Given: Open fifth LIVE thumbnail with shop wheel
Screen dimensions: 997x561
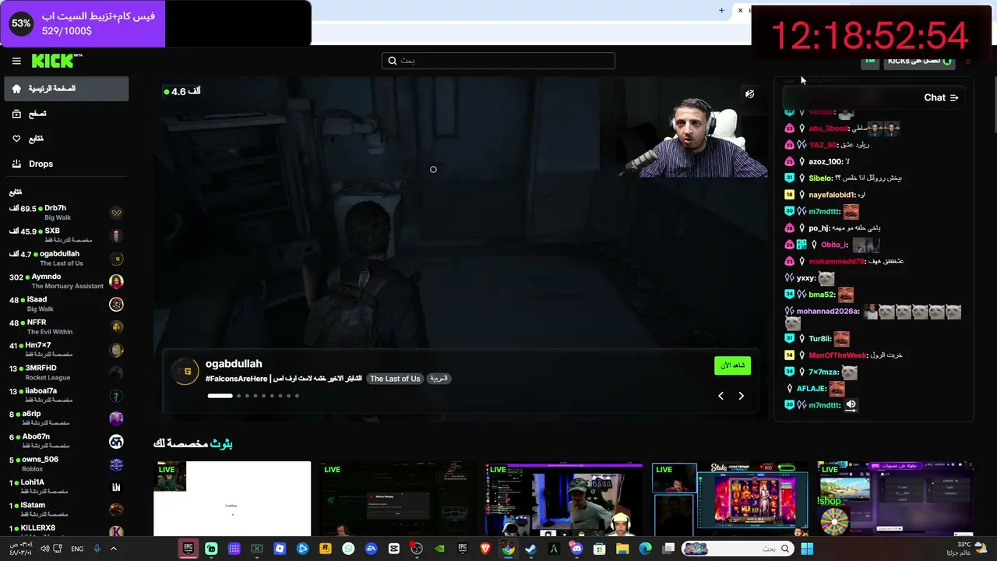Looking at the screenshot, I should [896, 499].
